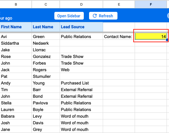The height and width of the screenshot is (133, 169).
Task: Select the last name cell Levy
Action: (x=46, y=116)
